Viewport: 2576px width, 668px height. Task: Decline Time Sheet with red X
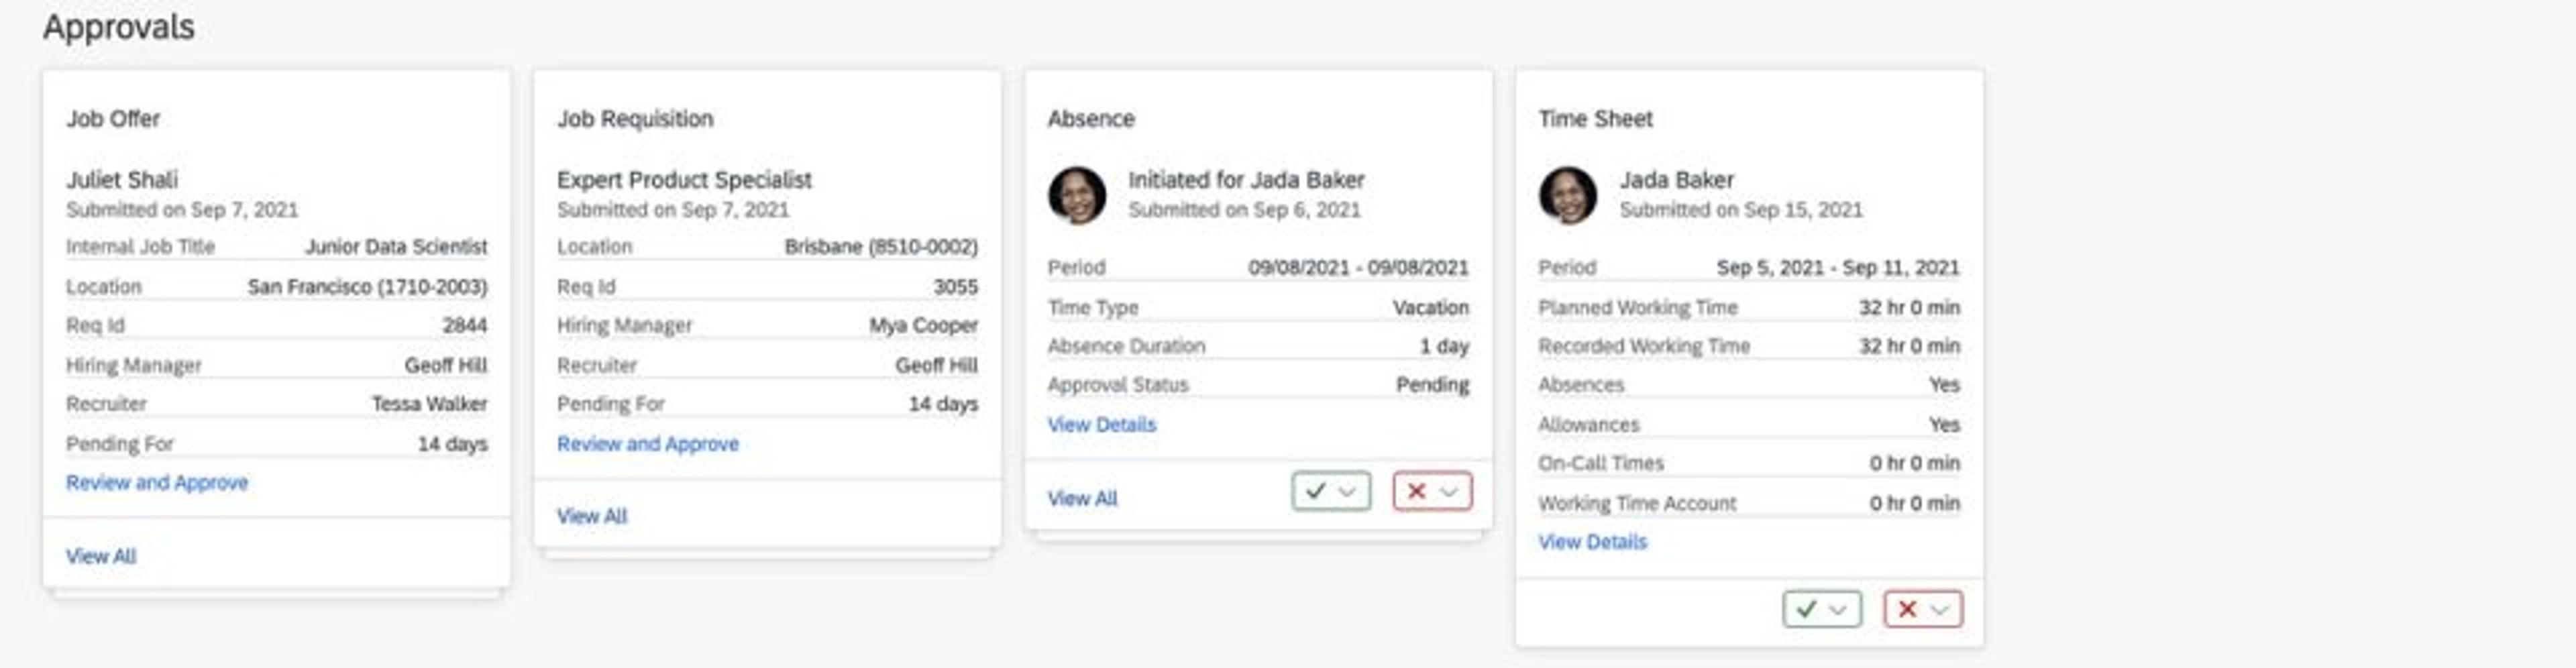coord(1907,609)
